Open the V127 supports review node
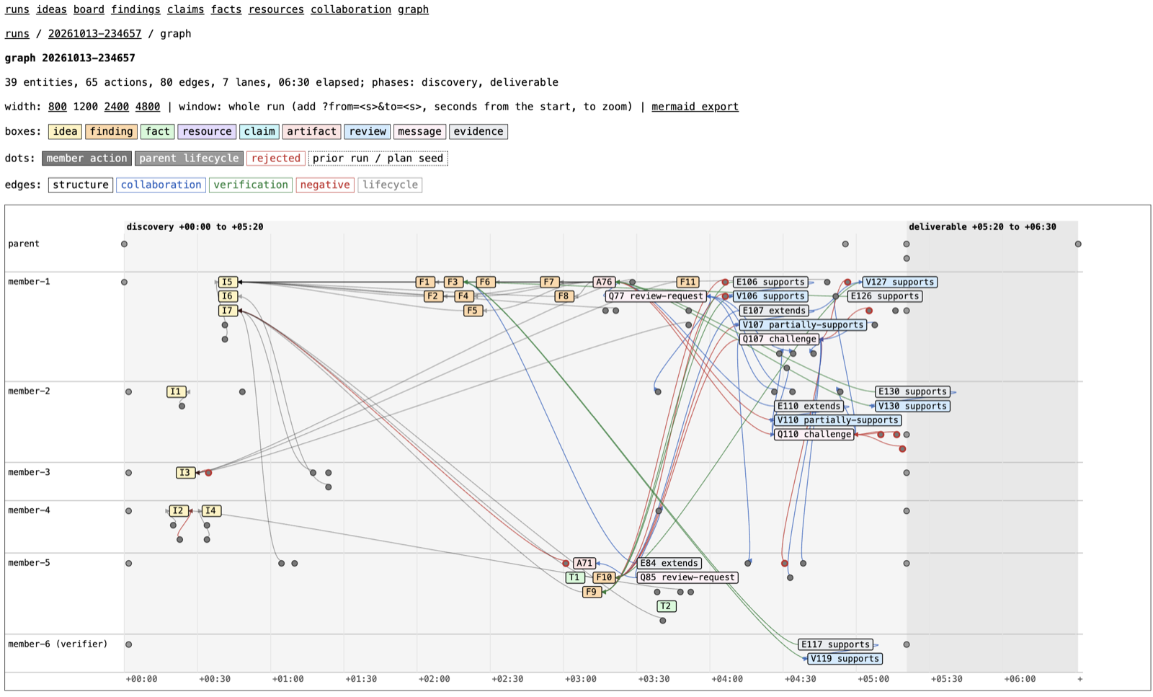This screenshot has width=1153, height=697. pyautogui.click(x=900, y=282)
